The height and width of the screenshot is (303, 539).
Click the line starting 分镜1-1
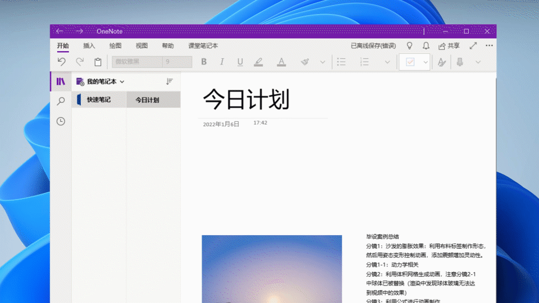pos(392,264)
